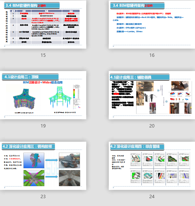
Task: Click the slide number label 15
Action: click(43, 55)
